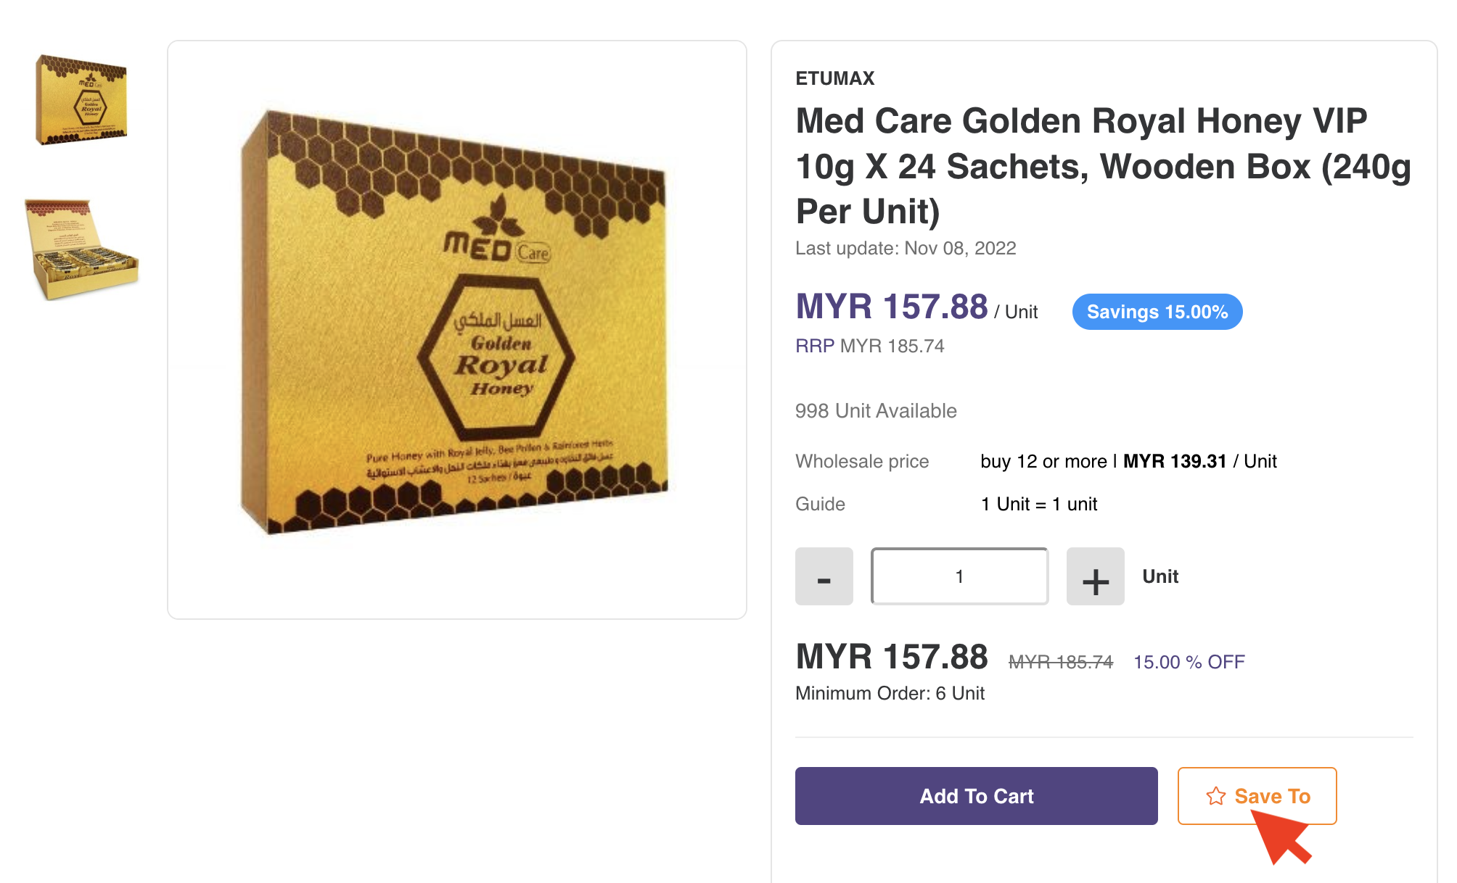The height and width of the screenshot is (883, 1457).
Task: Click the Save To button label
Action: 1272,796
